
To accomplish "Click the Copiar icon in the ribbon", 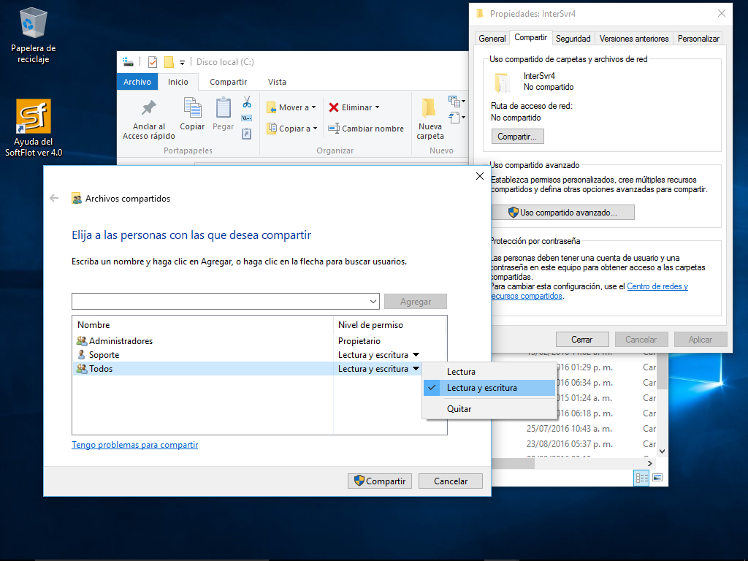I will (x=192, y=108).
